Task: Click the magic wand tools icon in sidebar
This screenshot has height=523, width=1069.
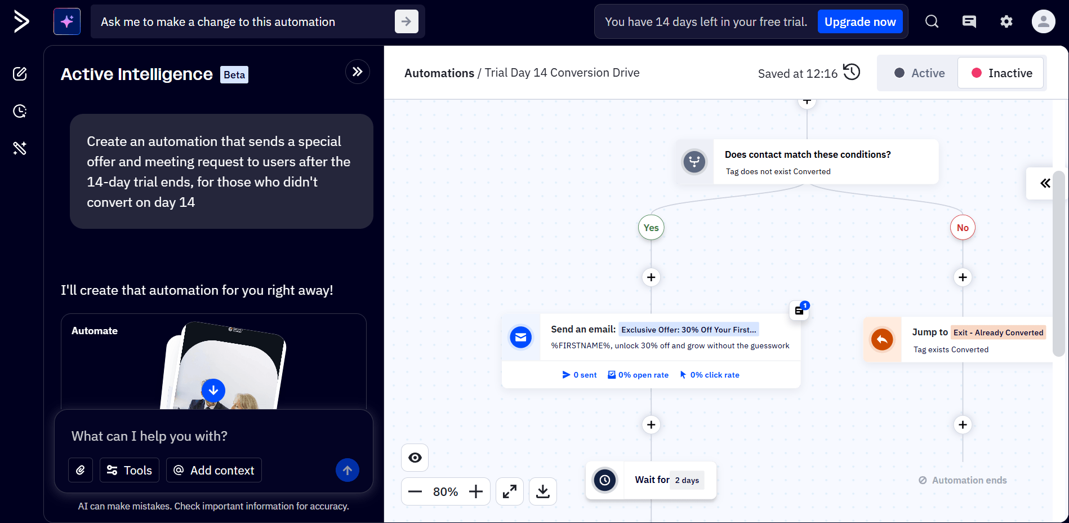Action: click(x=20, y=148)
